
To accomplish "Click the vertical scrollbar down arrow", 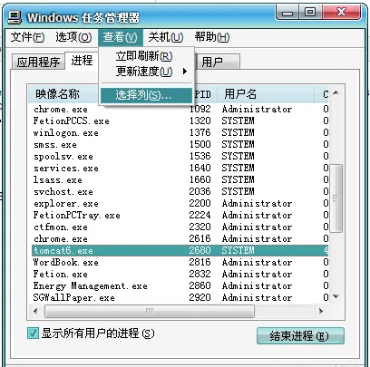I will point(336,297).
